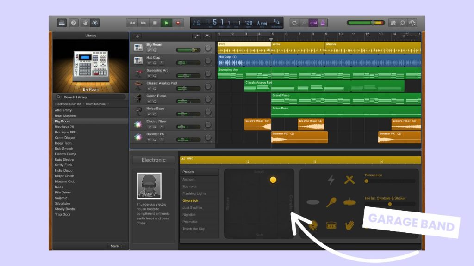Adjust the master volume slider
The height and width of the screenshot is (266, 474).
[x=366, y=23]
